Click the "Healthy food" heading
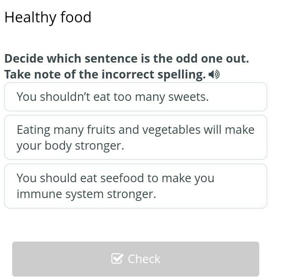Viewport: 282px width, 279px height. 48,17
